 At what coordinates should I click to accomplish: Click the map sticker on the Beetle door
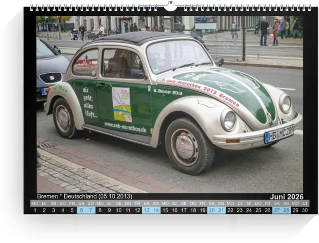121,104
